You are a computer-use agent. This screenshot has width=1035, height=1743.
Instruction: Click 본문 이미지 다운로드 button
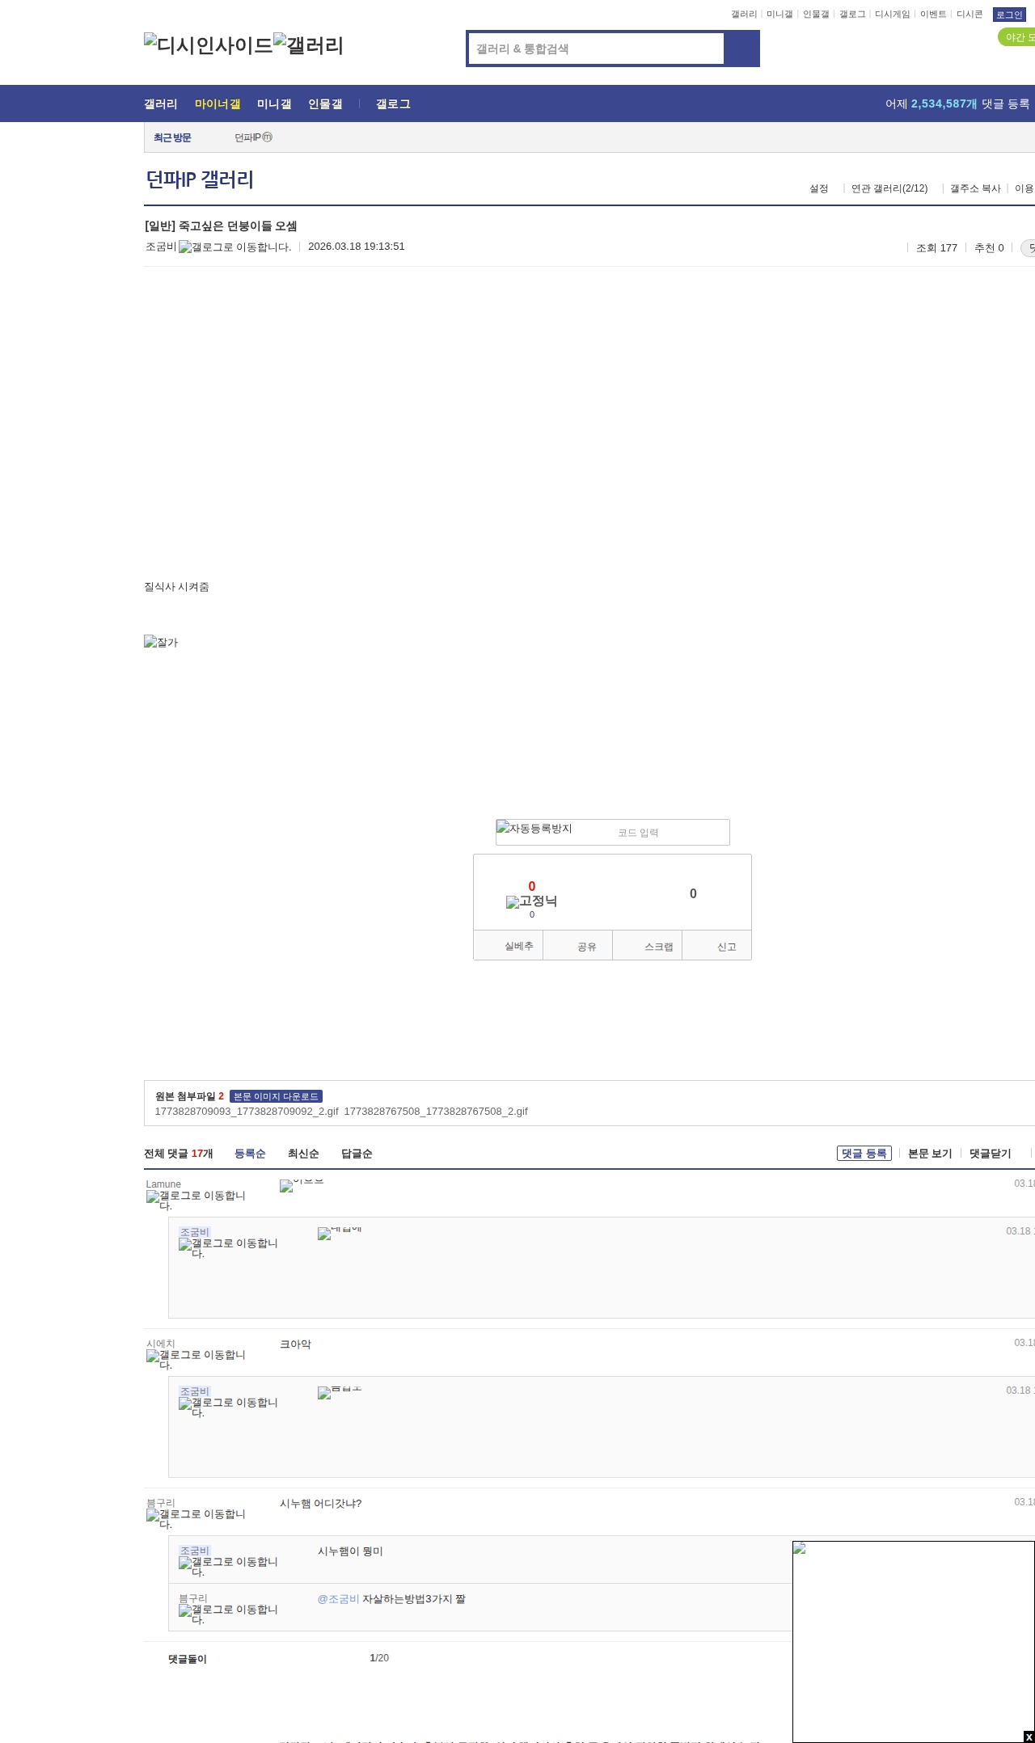[276, 1096]
